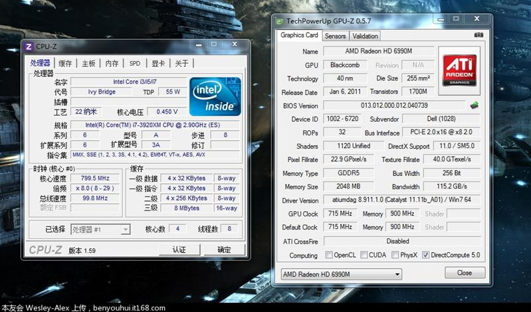Click the 指令集 field listing MMX, SSE
This screenshot has width=531, height=312.
155,155
